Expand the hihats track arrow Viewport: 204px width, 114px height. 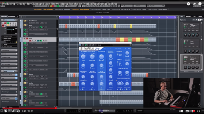(x=21, y=92)
